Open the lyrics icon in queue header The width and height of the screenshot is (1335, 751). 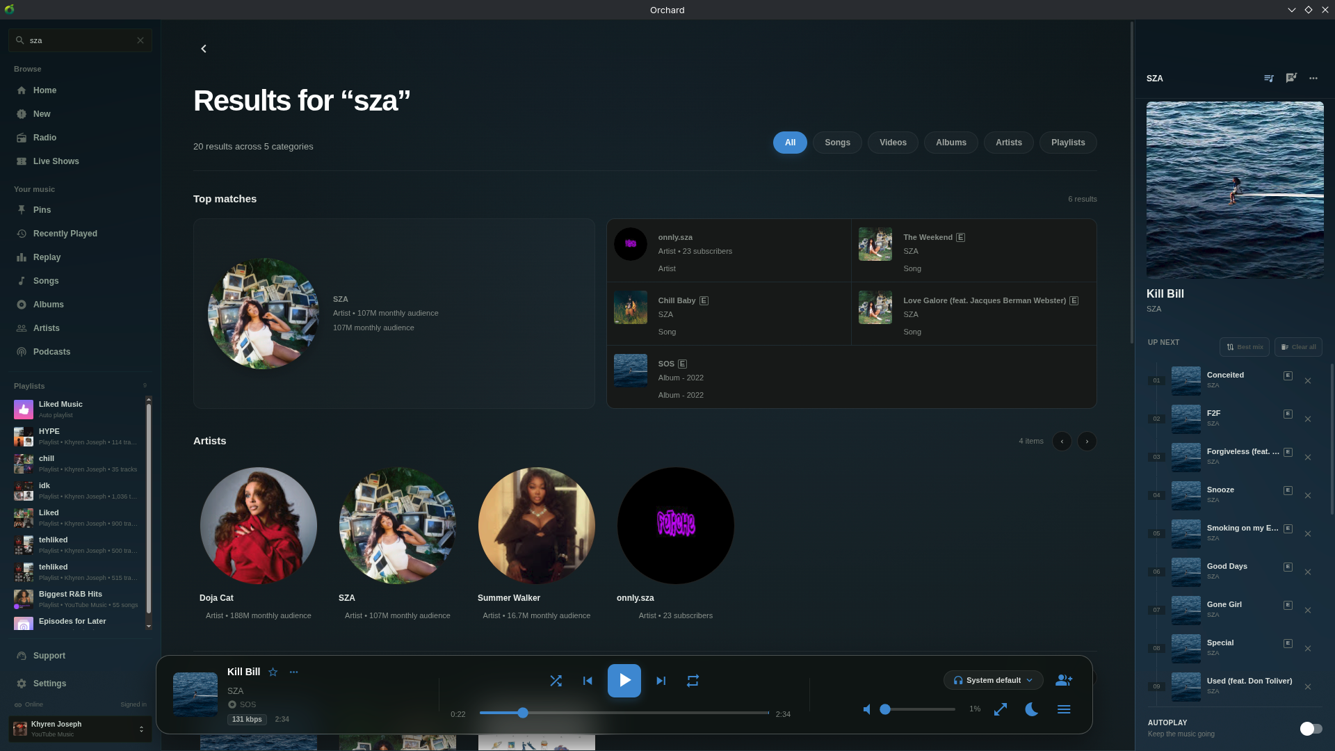pos(1291,79)
